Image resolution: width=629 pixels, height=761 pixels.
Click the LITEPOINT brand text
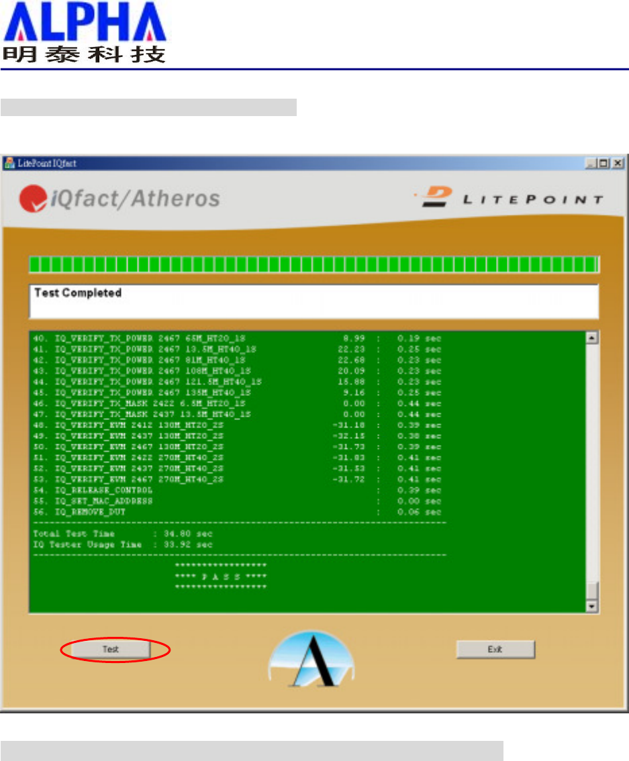533,199
